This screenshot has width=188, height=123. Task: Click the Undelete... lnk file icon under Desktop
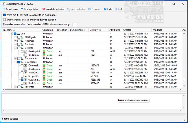[x=25, y=55]
